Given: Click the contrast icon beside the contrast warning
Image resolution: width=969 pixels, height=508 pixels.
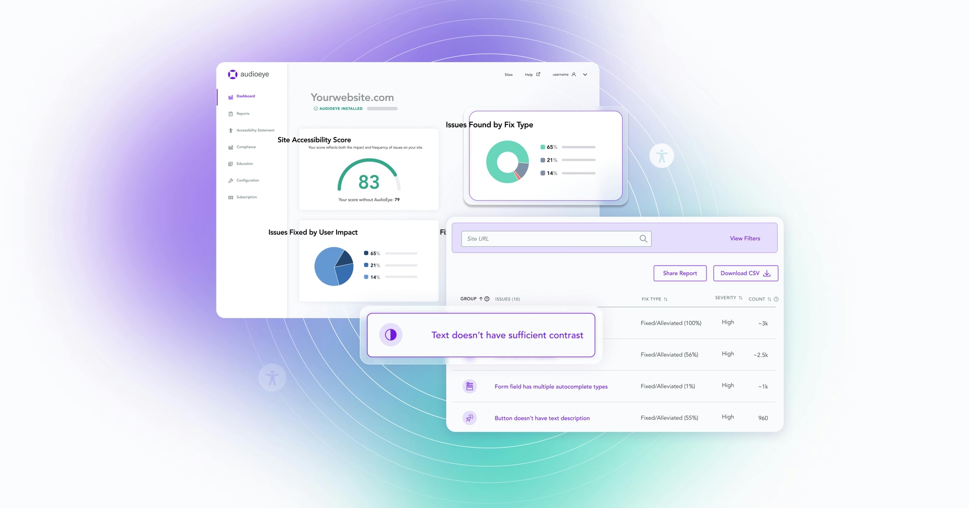Looking at the screenshot, I should (391, 334).
